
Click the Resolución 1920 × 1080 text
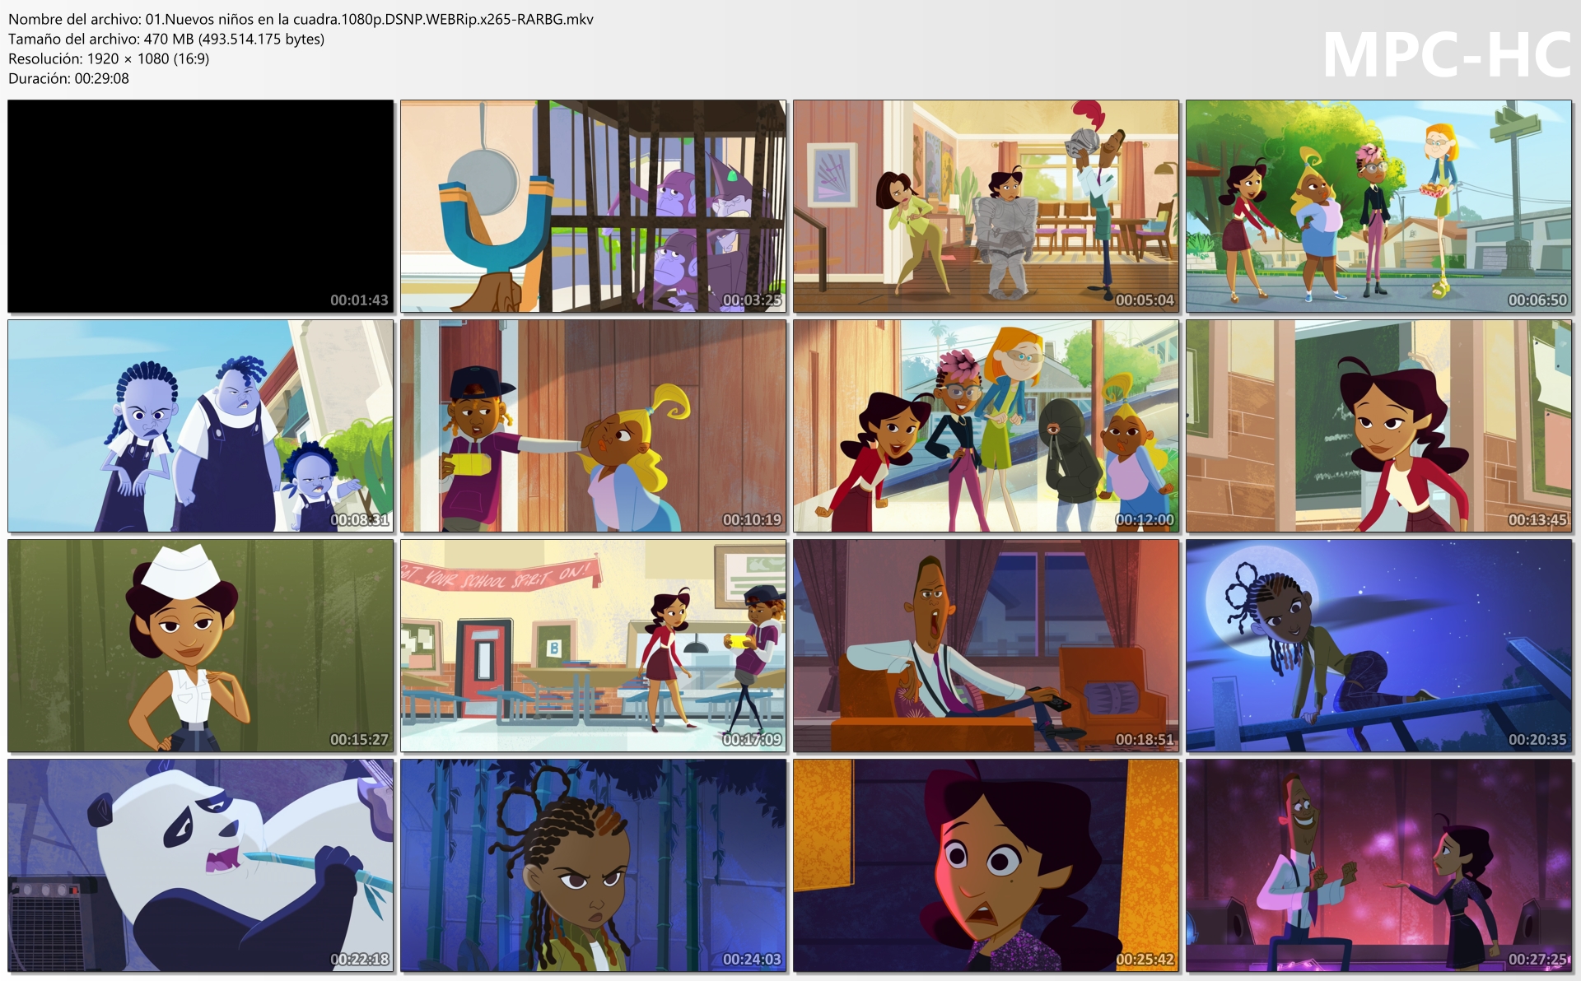pos(109,58)
